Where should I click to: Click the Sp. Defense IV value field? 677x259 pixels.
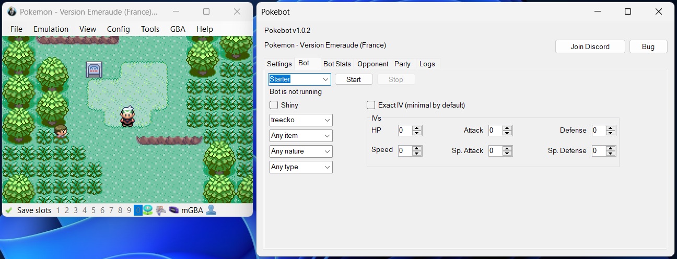coord(599,151)
